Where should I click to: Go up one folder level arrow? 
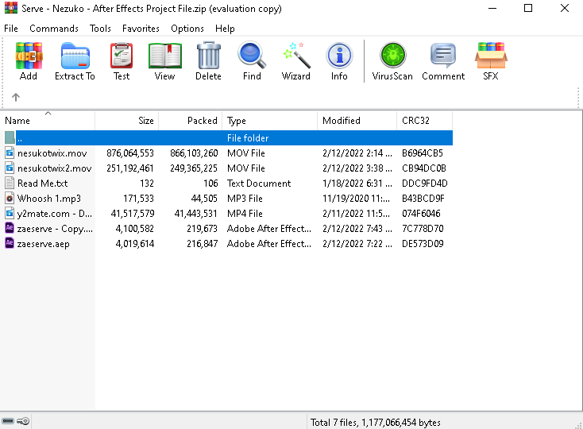click(x=16, y=97)
